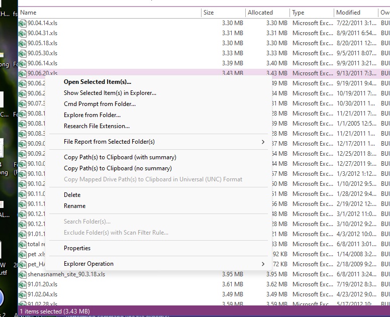Select Show Selected Item(s) in Explorer
Screen dimensions: 390x317
[110, 93]
